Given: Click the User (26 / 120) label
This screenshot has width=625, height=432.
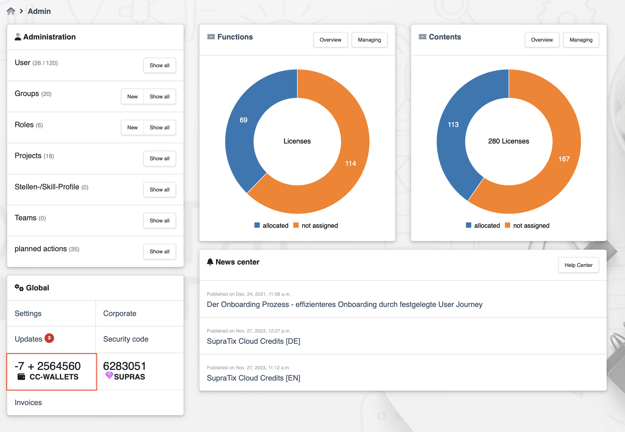Looking at the screenshot, I should point(36,63).
